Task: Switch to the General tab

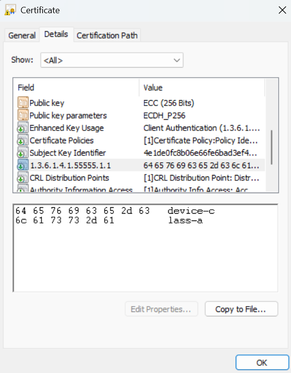Action: coord(22,36)
